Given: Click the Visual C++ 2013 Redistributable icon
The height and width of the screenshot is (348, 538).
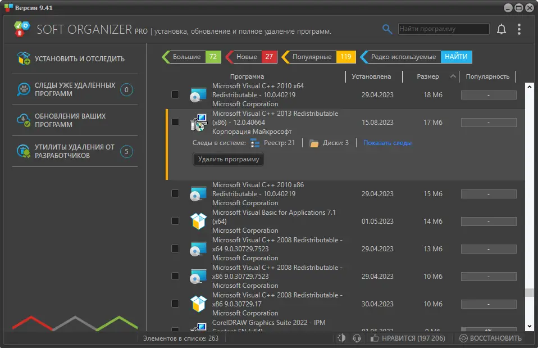Looking at the screenshot, I should point(199,123).
